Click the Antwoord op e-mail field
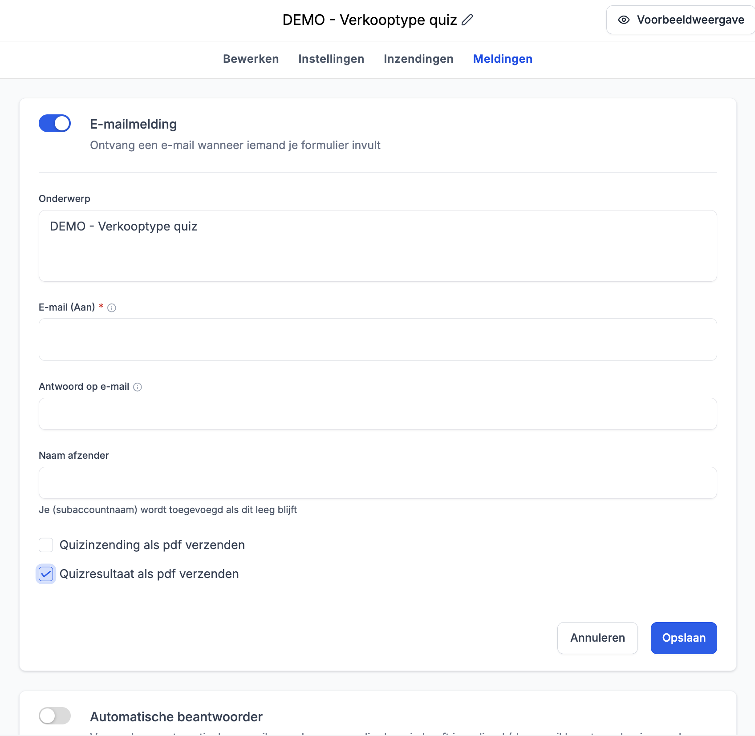755x736 pixels. pos(377,414)
